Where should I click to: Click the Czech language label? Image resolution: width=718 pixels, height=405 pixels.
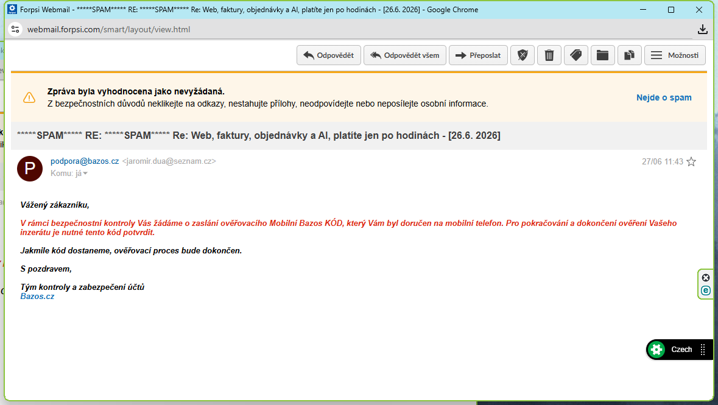tap(681, 350)
